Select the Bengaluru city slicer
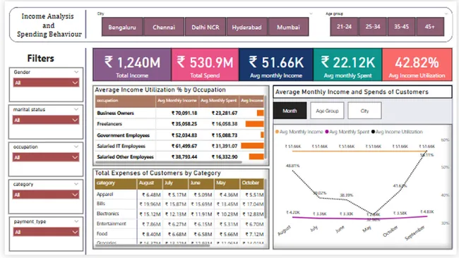This screenshot has height=258, width=459. pos(122,27)
